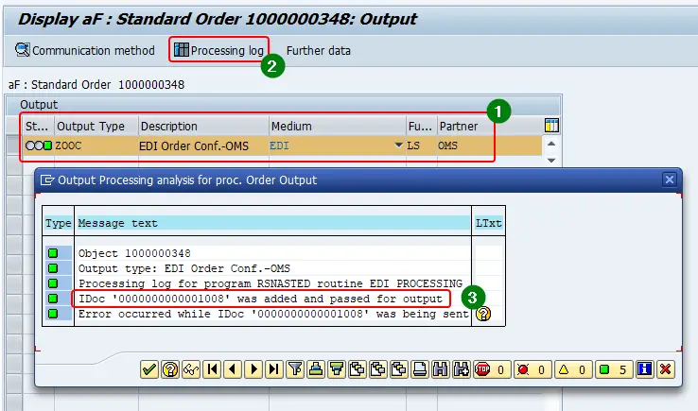Screen dimensions: 698x411
Task: Filter by green success messages count 5
Action: [x=614, y=369]
